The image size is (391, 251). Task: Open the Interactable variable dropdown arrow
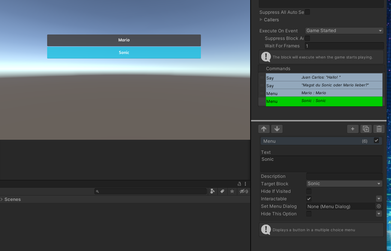coord(379,199)
